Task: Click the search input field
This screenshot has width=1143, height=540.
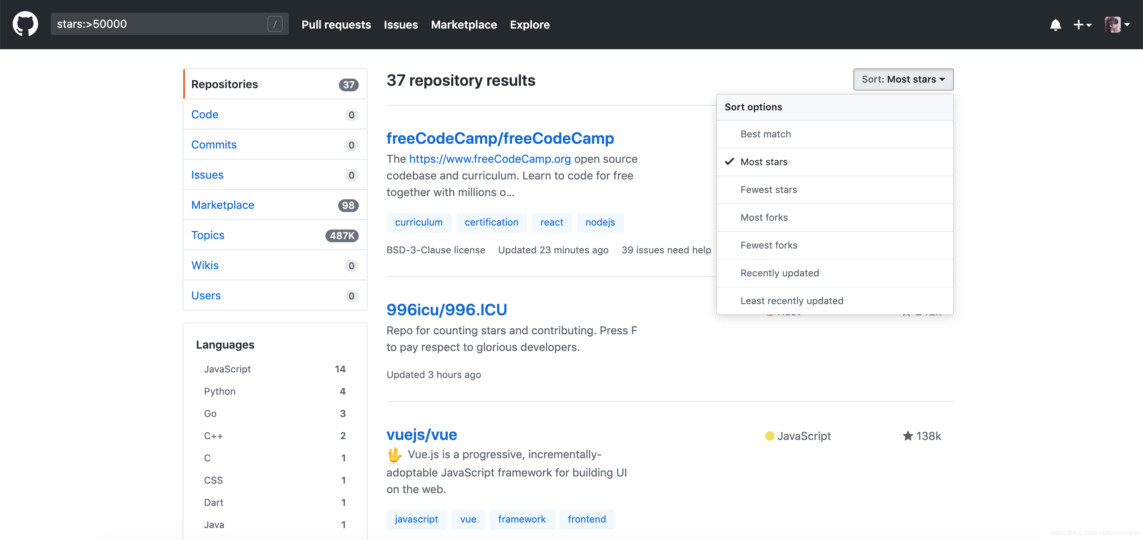Action: click(x=161, y=24)
